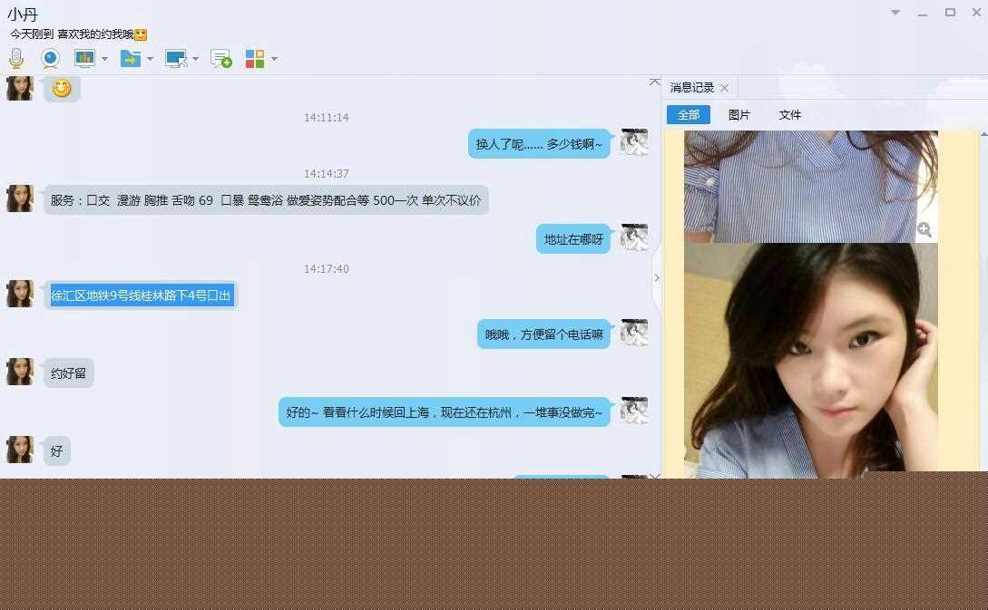Image resolution: width=988 pixels, height=610 pixels.
Task: Click the avatar beside the smiley emoji message
Action: (20, 88)
